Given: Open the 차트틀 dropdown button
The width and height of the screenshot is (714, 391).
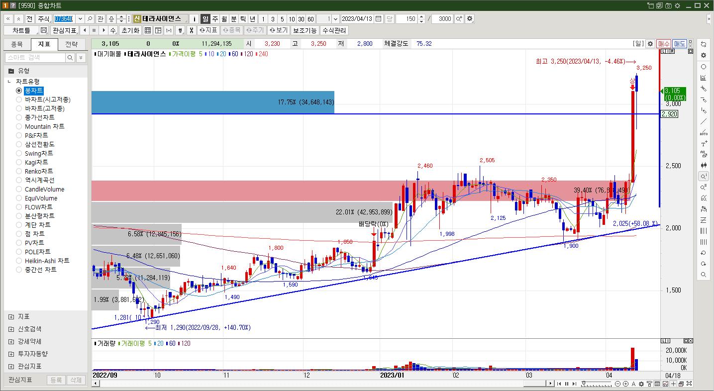Looking at the screenshot, I should 21,30.
